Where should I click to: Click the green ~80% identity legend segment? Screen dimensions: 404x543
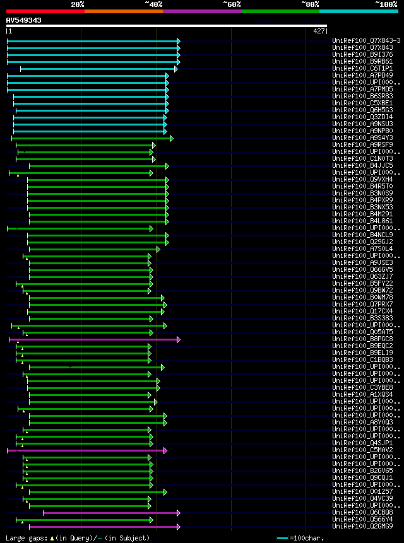(280, 11)
